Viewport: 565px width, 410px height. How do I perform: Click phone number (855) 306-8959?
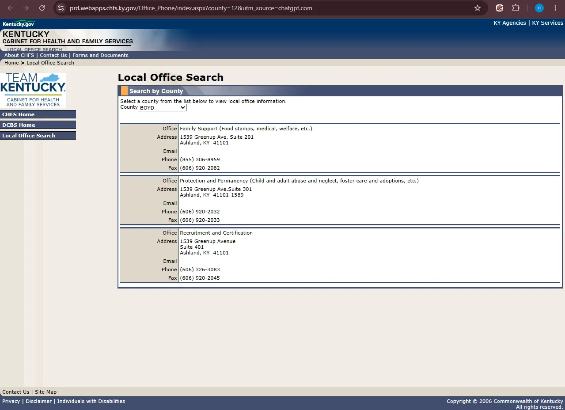pos(200,159)
